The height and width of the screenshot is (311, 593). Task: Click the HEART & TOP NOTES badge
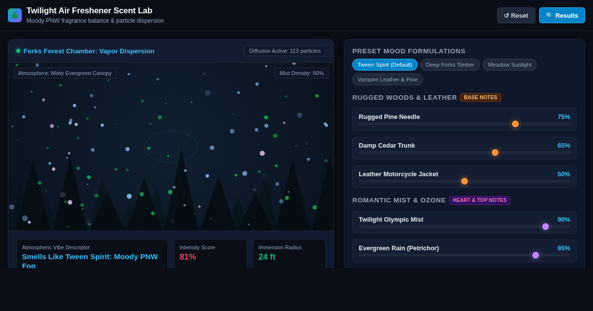click(x=479, y=200)
